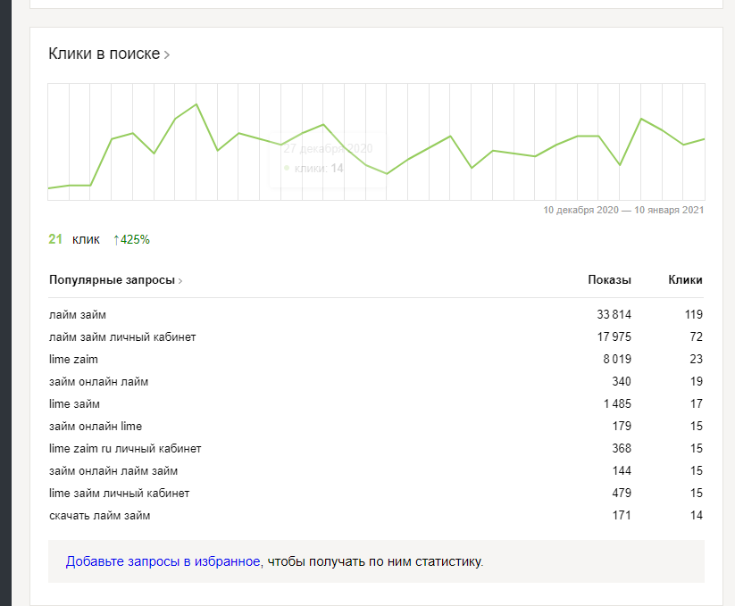Click the chevron after "Популярные запросы"

pos(180,281)
